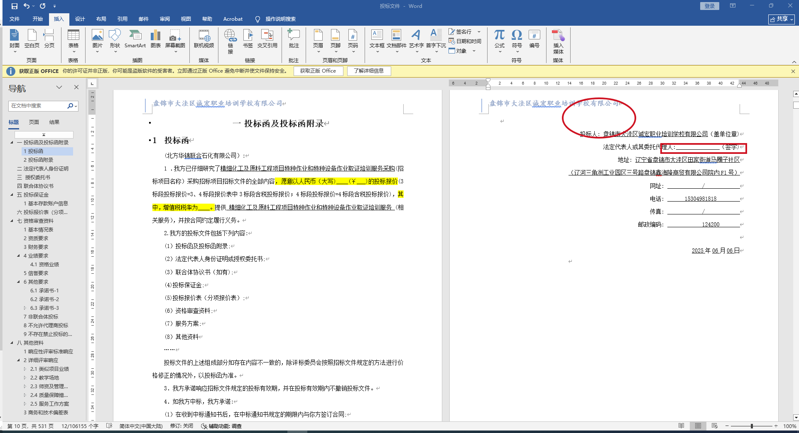Insert a page break with 分页
Image resolution: width=799 pixels, height=433 pixels.
tap(49, 39)
